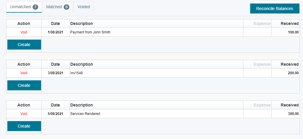Click the Matched count badge showing 0
This screenshot has height=139, width=303.
66,7
